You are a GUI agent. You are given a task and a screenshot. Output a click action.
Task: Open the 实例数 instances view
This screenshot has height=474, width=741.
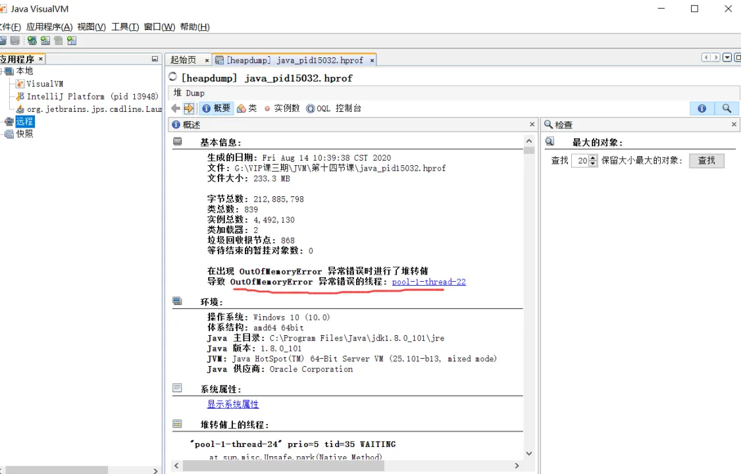pos(282,108)
